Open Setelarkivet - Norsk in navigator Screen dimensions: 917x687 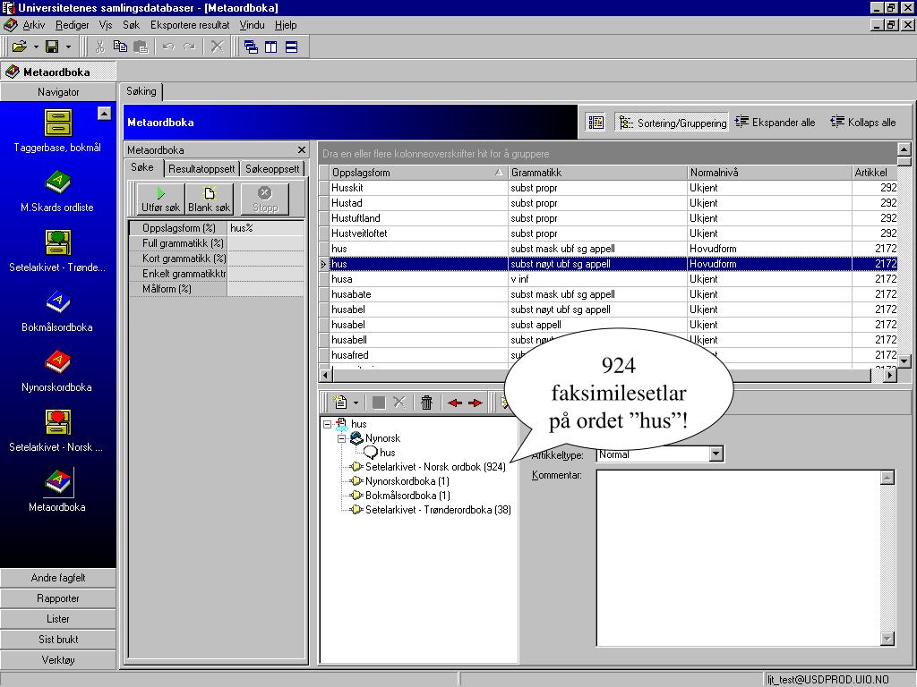point(57,431)
